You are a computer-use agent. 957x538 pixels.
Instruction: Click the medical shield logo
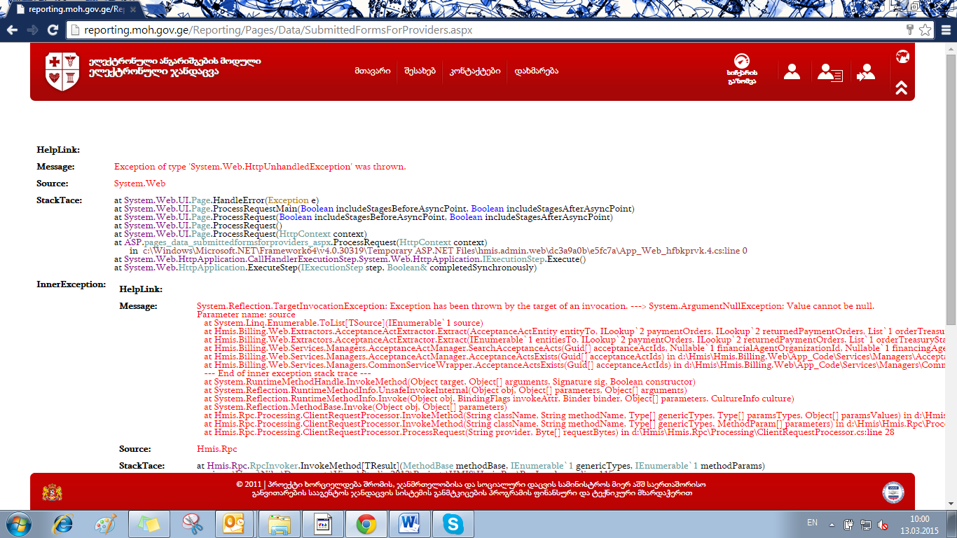[x=62, y=71]
